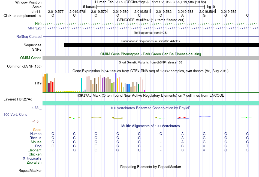Image resolution: width=259 pixels, height=177 pixels.
Task: Click the tallest blue-violet GTEx expression bar
Action: (x=116, y=82)
